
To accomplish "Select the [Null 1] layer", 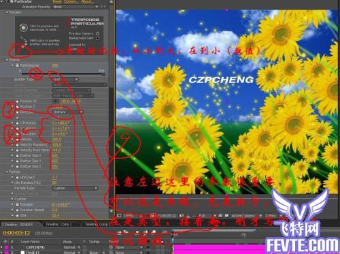I will pyautogui.click(x=33, y=253).
